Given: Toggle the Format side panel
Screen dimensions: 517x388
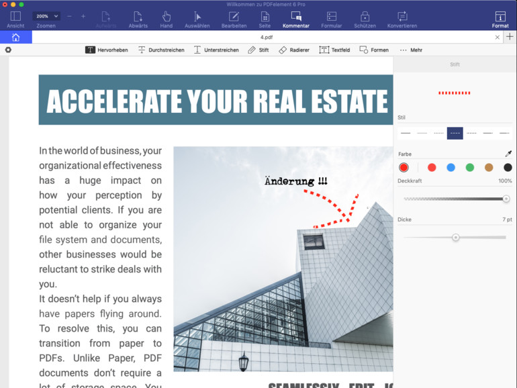Looking at the screenshot, I should pyautogui.click(x=500, y=19).
